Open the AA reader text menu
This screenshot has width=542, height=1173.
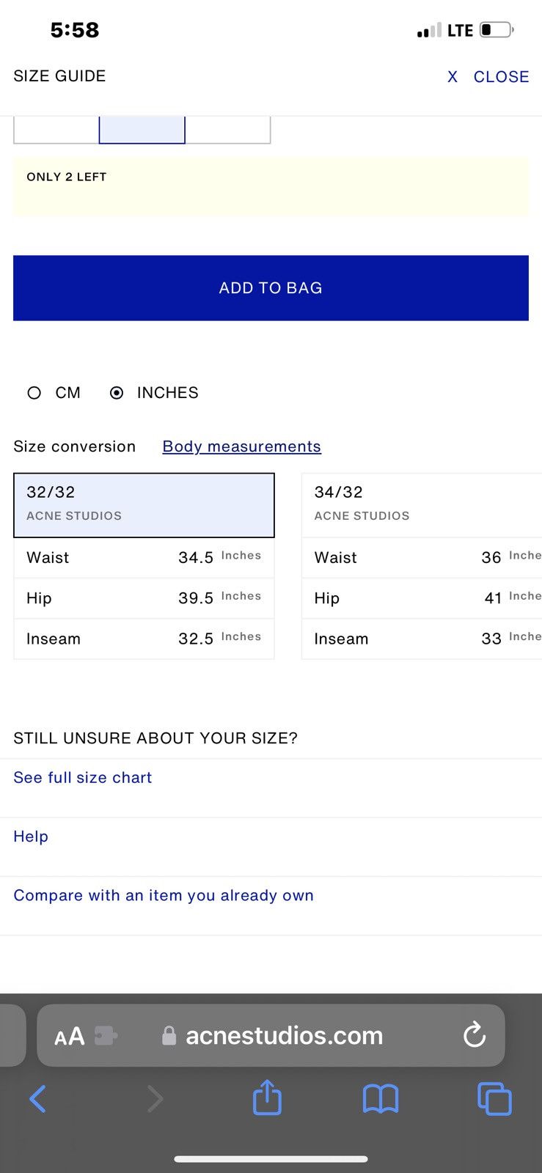tap(70, 1036)
